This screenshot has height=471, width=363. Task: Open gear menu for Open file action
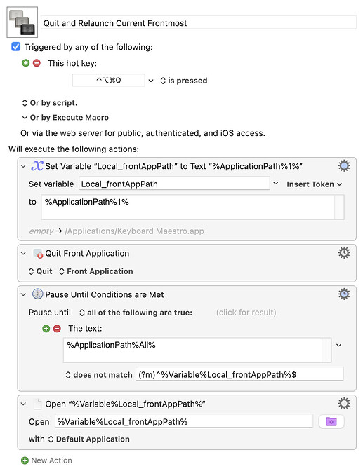coord(344,404)
